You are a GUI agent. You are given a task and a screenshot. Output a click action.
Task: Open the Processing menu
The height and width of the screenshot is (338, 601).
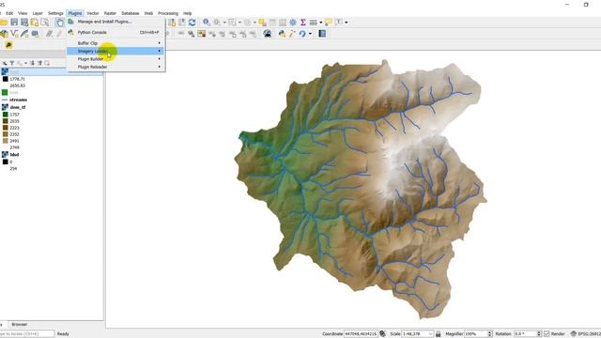coord(168,13)
